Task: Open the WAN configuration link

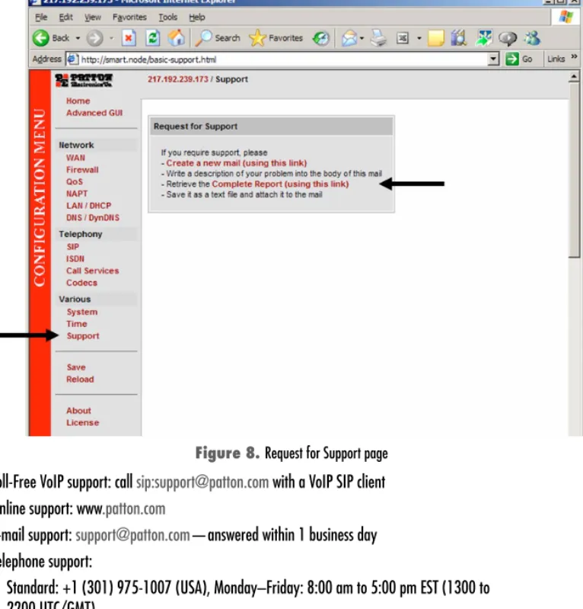Action: (x=75, y=158)
